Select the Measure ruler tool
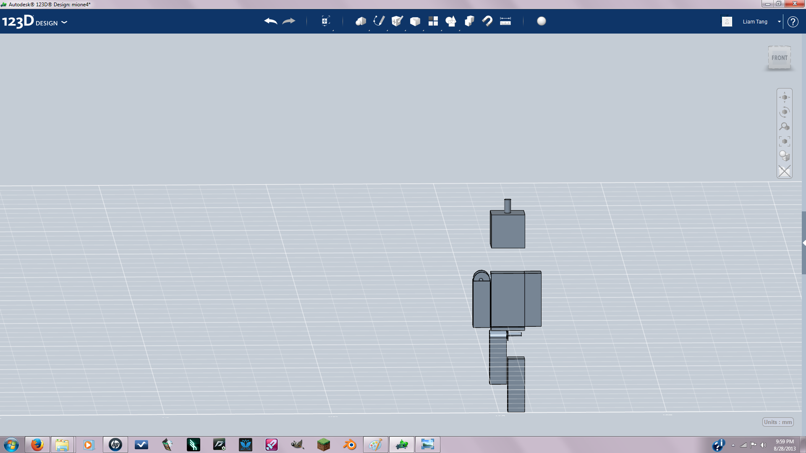The width and height of the screenshot is (806, 453). (505, 21)
